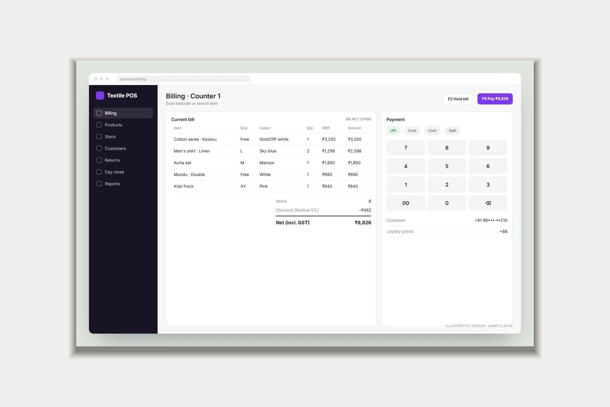Click the Customers sidebar icon
610x407 pixels.
(x=99, y=148)
